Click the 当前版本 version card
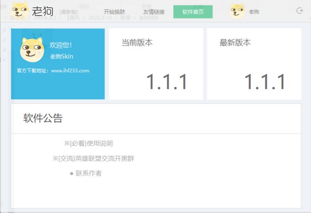This screenshot has width=311, height=213. pos(154,64)
